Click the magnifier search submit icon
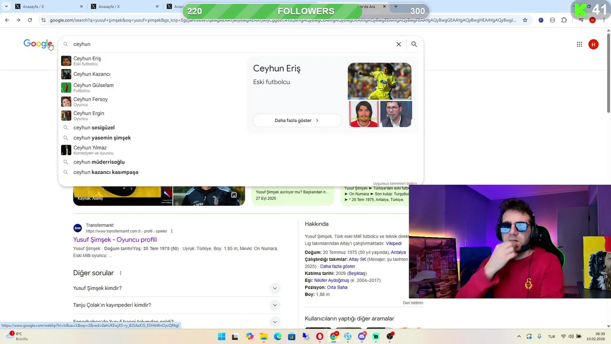Viewport: 611px width, 344px height. click(x=414, y=44)
